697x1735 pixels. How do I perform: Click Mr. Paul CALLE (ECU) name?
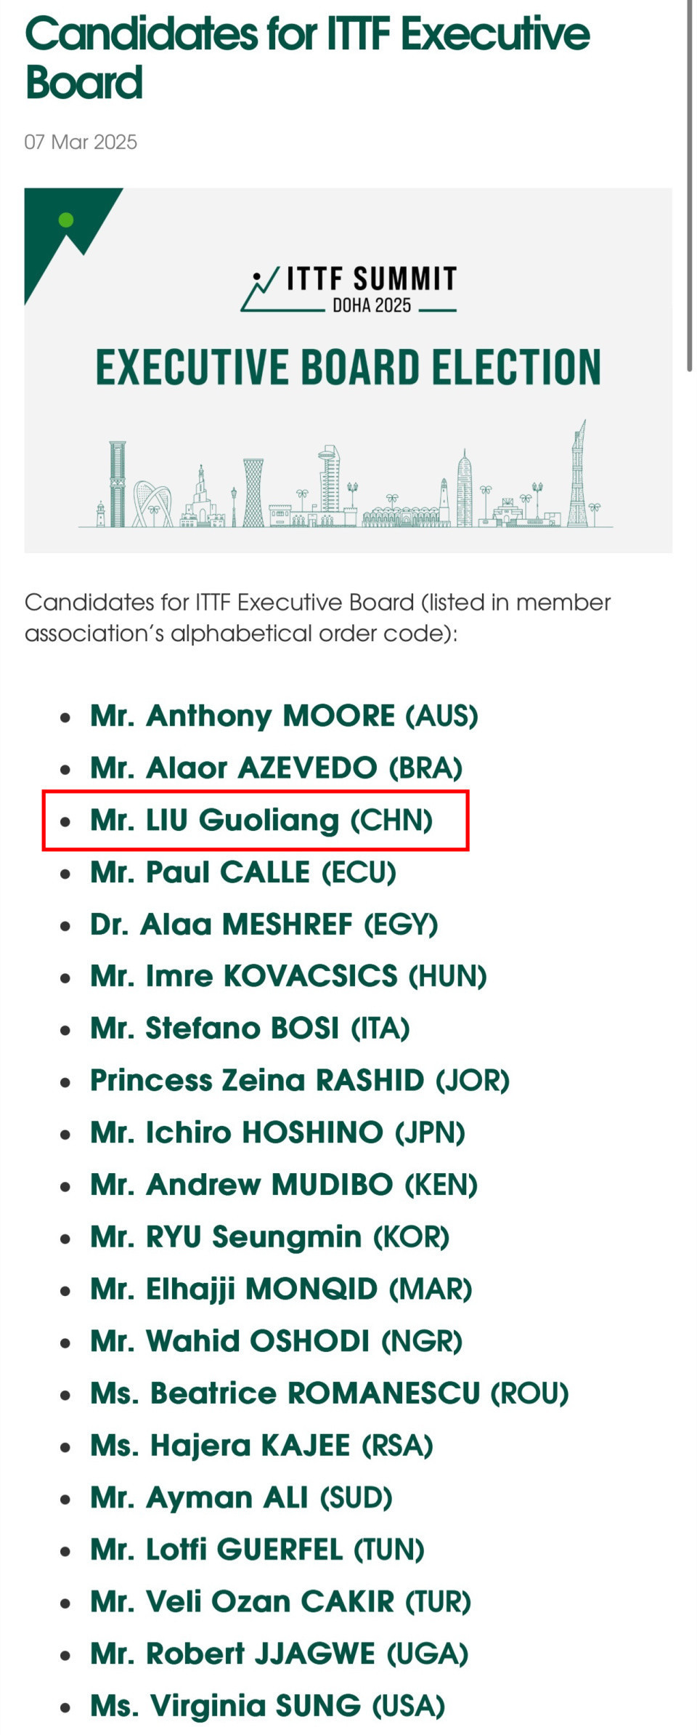[243, 872]
